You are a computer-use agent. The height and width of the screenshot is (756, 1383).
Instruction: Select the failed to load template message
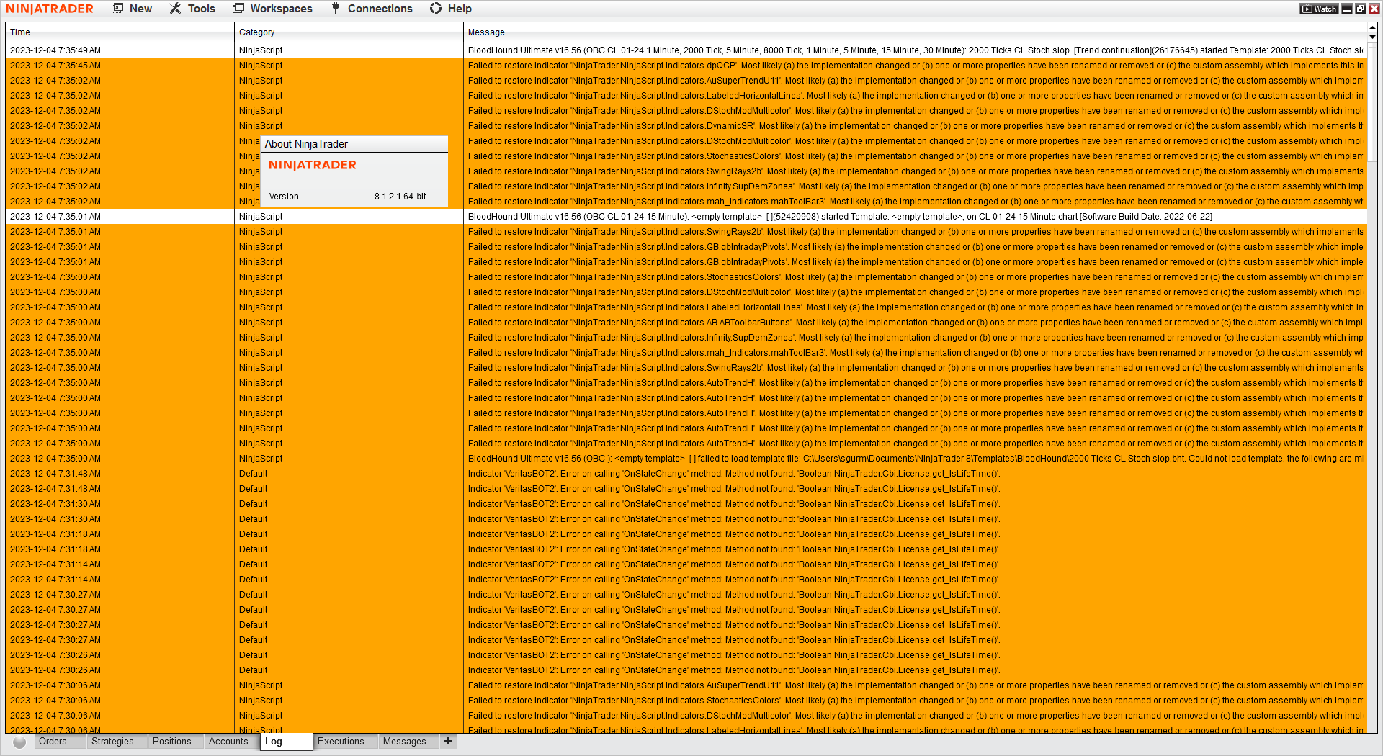916,459
